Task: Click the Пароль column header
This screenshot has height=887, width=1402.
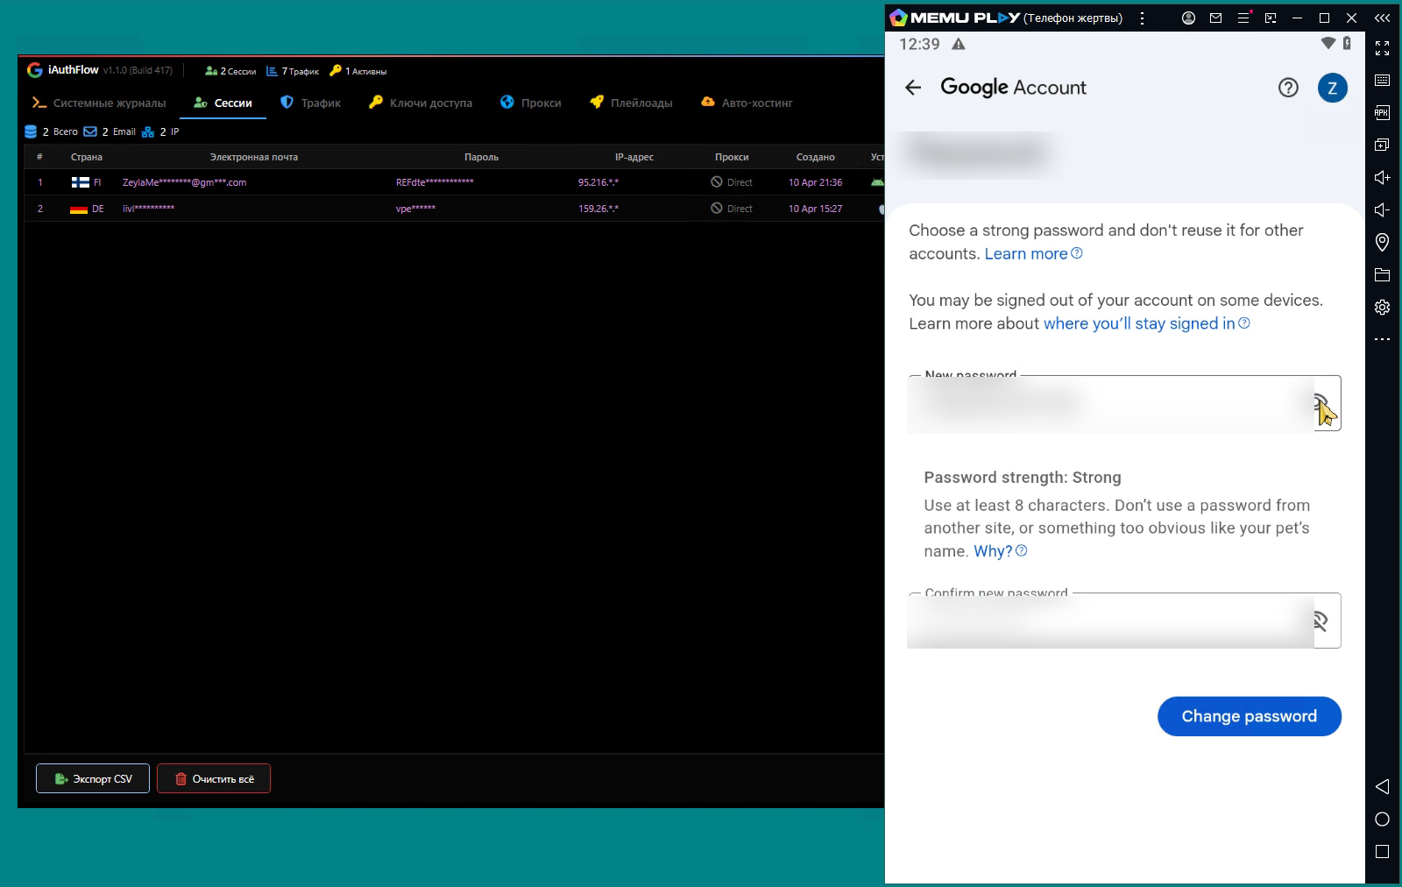Action: (481, 157)
